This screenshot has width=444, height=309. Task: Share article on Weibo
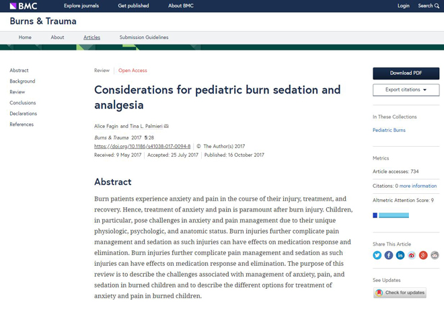412,255
